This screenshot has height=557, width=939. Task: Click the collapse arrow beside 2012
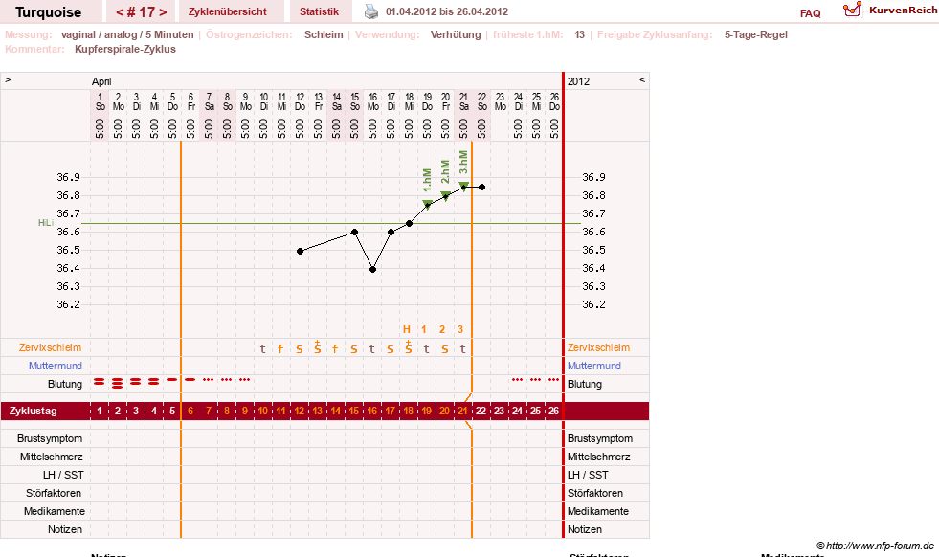[642, 79]
